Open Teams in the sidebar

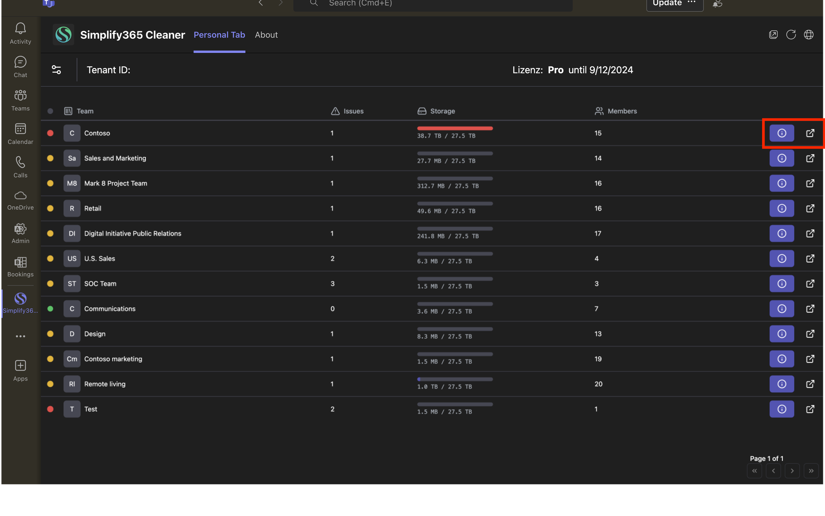tap(21, 100)
